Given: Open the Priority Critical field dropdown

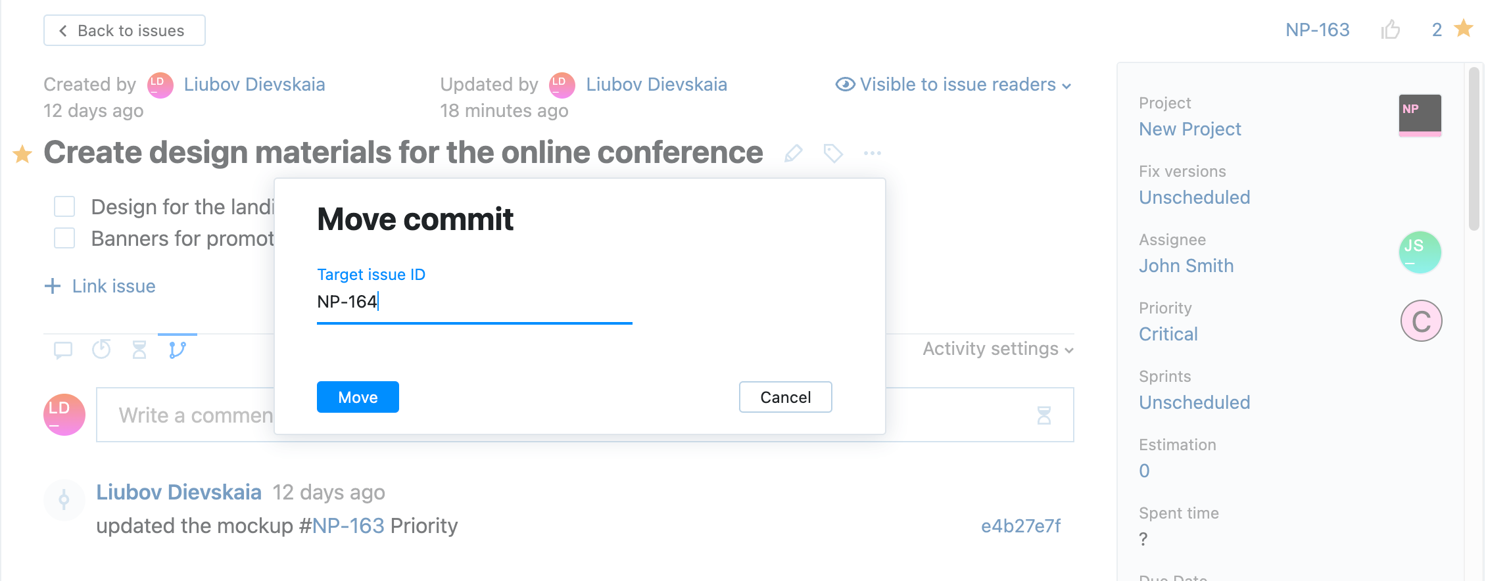Looking at the screenshot, I should click(1168, 334).
